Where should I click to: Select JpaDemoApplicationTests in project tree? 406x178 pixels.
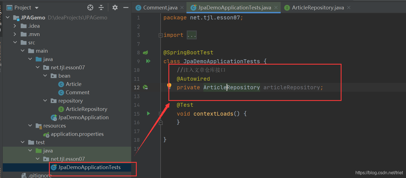(x=86, y=167)
